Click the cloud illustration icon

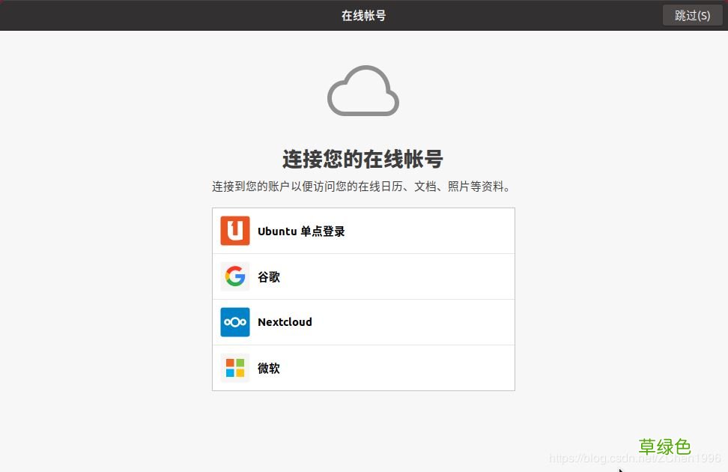(x=363, y=90)
